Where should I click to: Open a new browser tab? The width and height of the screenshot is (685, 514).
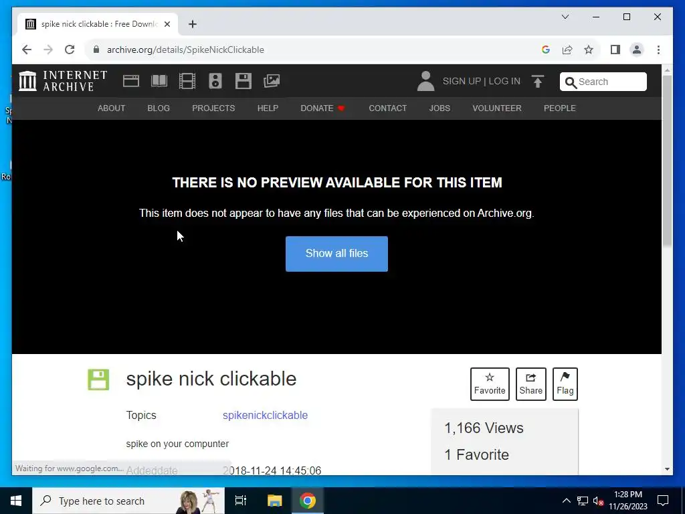coord(193,25)
